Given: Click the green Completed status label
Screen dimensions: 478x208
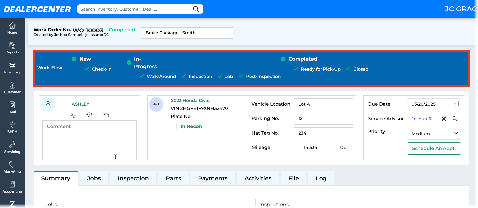Looking at the screenshot, I should click(122, 30).
